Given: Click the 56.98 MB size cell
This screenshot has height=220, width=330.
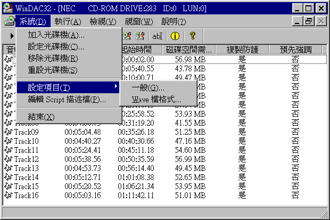Looking at the screenshot, I should [x=190, y=60].
